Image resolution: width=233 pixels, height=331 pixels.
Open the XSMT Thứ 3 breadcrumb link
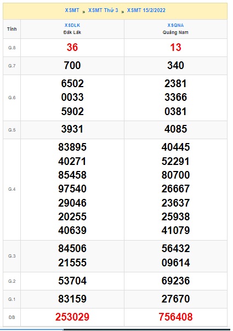[103, 10]
